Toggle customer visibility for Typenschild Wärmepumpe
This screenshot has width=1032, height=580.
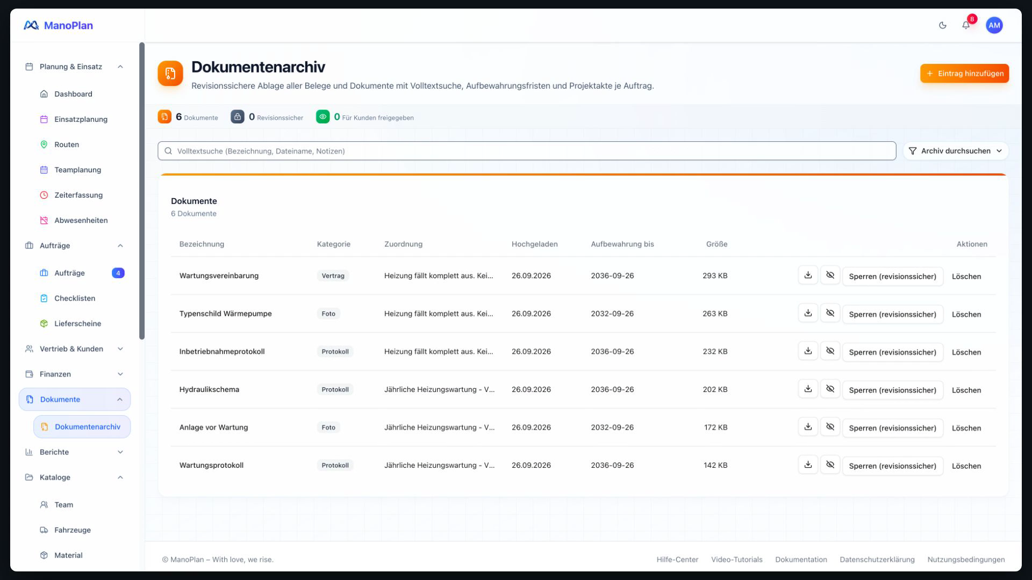pos(830,313)
